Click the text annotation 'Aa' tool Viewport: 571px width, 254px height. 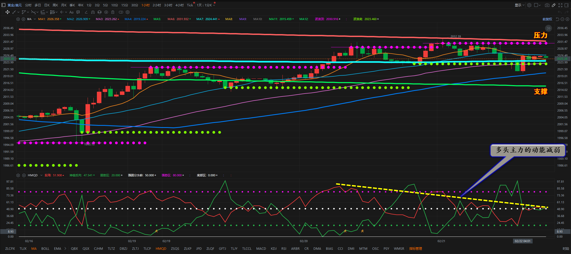click(71, 12)
